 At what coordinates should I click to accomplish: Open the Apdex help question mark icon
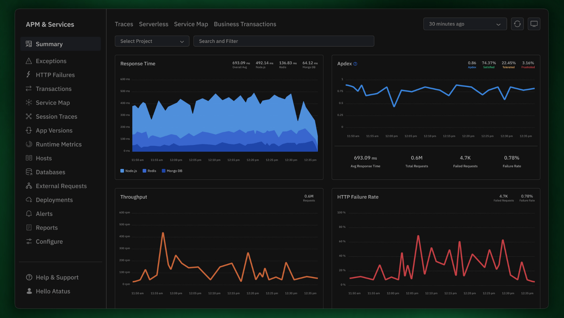pyautogui.click(x=355, y=63)
